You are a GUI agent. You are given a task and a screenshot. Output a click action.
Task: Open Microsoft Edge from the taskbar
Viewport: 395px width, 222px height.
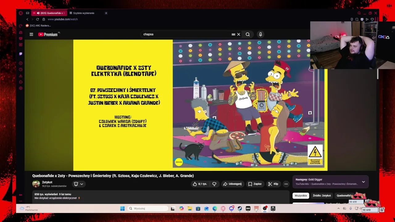215,208
